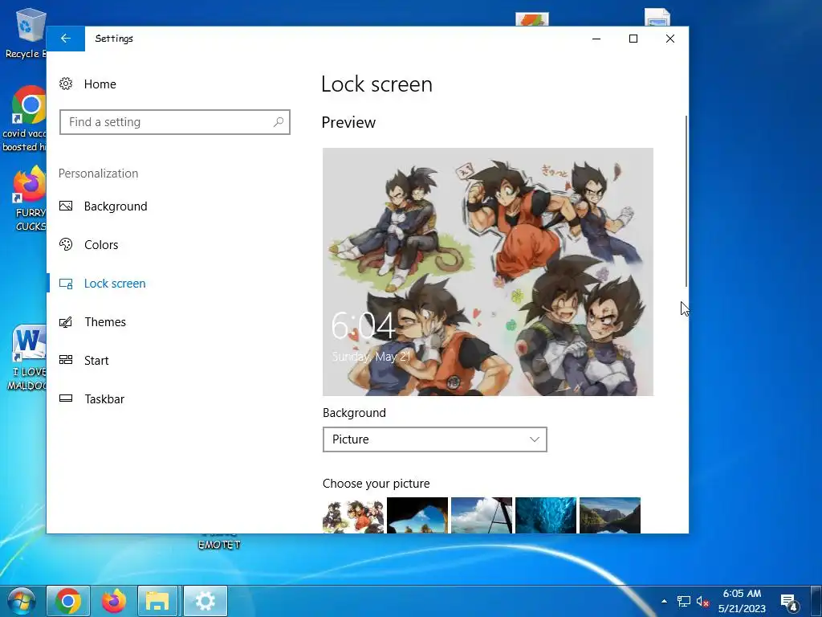Click the Settings gear taskbar button
Image resolution: width=822 pixels, height=617 pixels.
pyautogui.click(x=205, y=601)
